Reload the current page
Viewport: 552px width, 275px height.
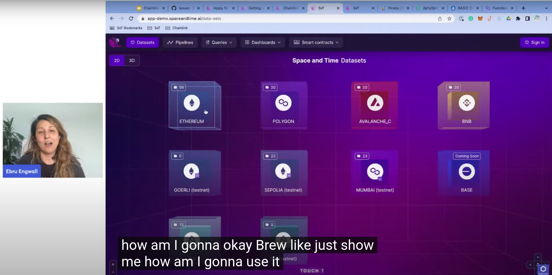pyautogui.click(x=131, y=19)
